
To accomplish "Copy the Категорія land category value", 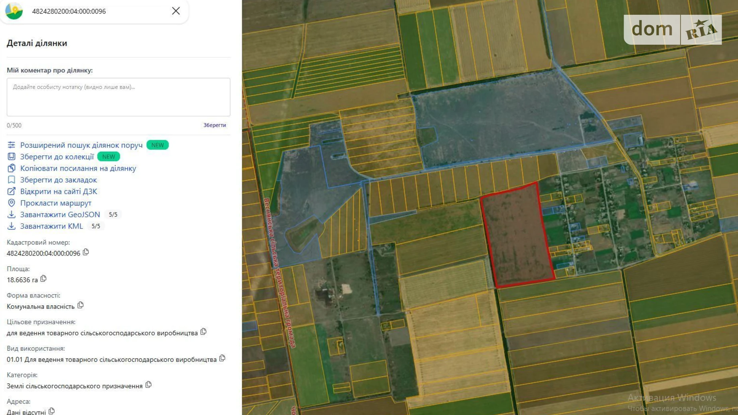I will (148, 385).
